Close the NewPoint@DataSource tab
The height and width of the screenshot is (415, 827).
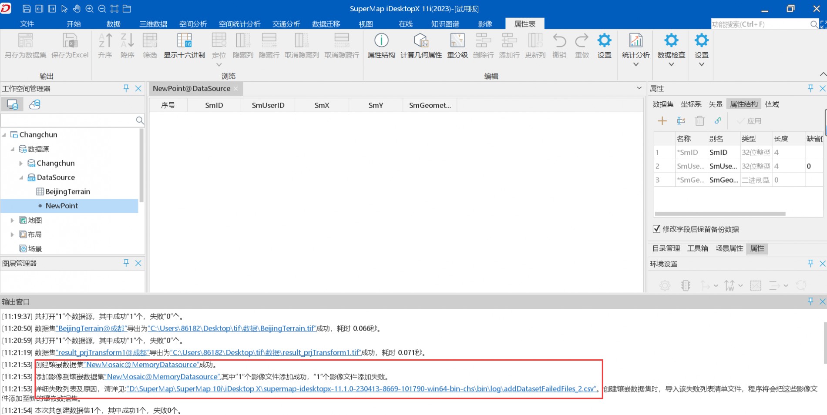tap(236, 89)
